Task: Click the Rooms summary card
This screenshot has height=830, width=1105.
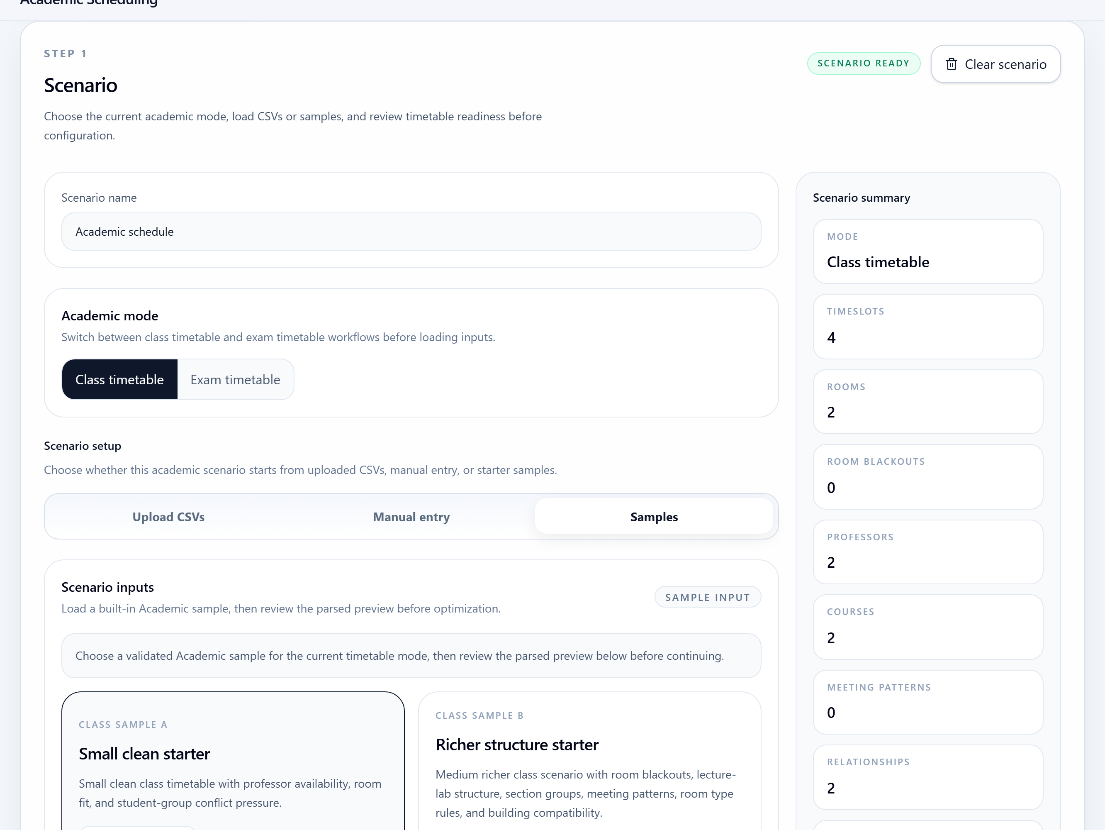Action: pos(927,402)
